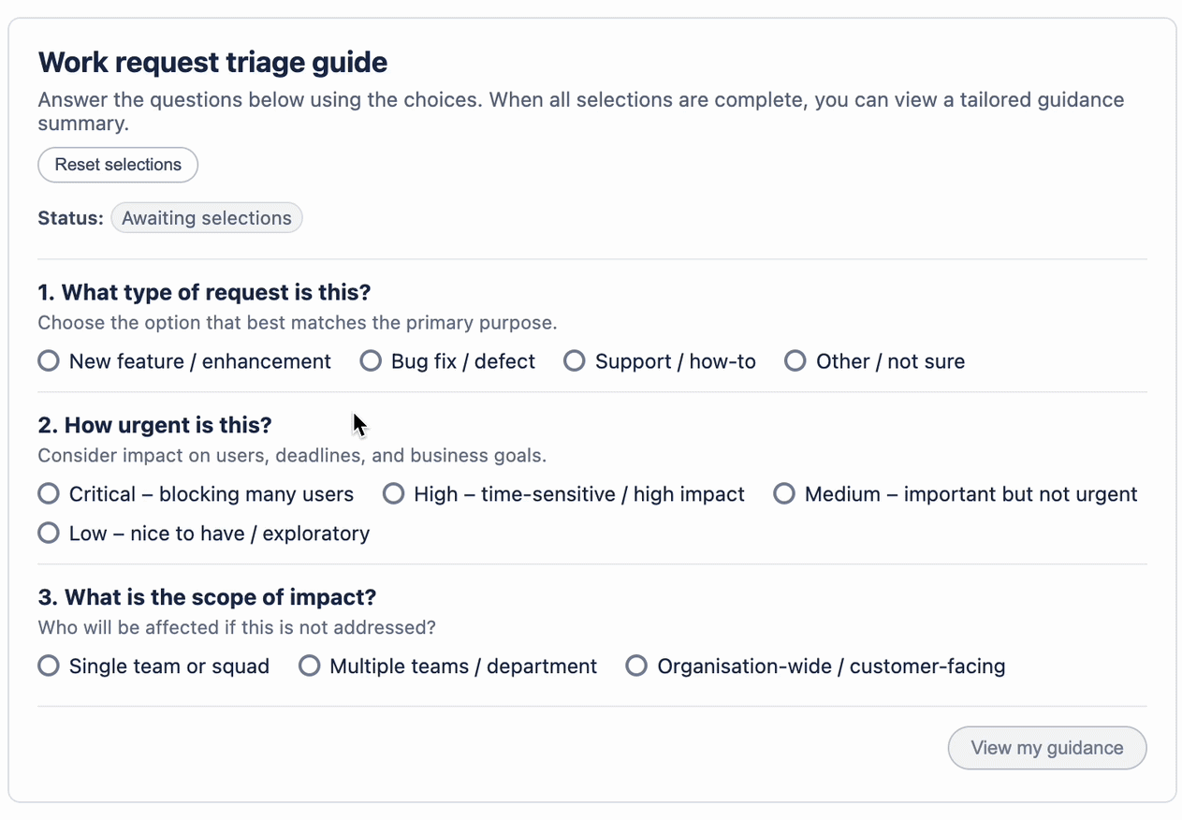Click the "View my guidance" button

point(1046,748)
